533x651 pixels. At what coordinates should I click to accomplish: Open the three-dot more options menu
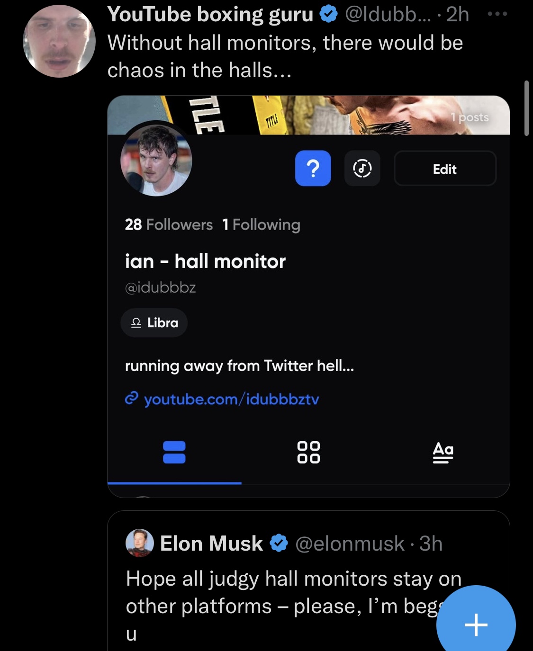tap(497, 14)
